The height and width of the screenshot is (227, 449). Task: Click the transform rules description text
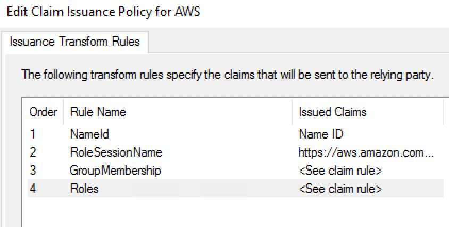tap(228, 74)
